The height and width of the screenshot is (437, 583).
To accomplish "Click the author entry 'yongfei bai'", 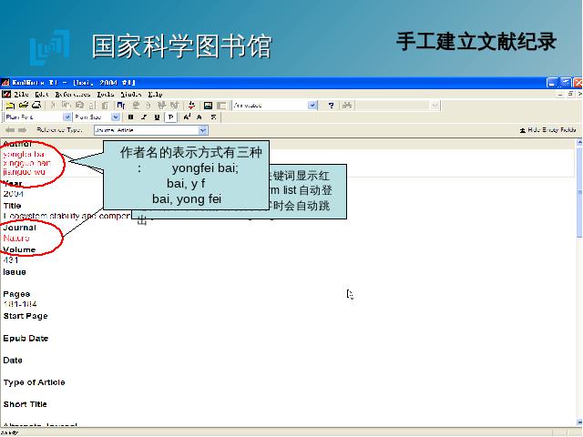I will click(24, 154).
